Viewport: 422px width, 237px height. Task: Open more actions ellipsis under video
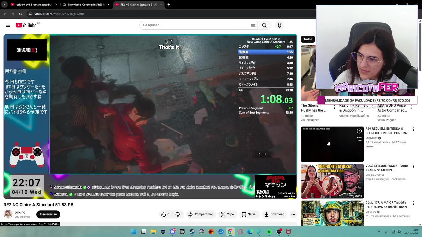point(293,214)
